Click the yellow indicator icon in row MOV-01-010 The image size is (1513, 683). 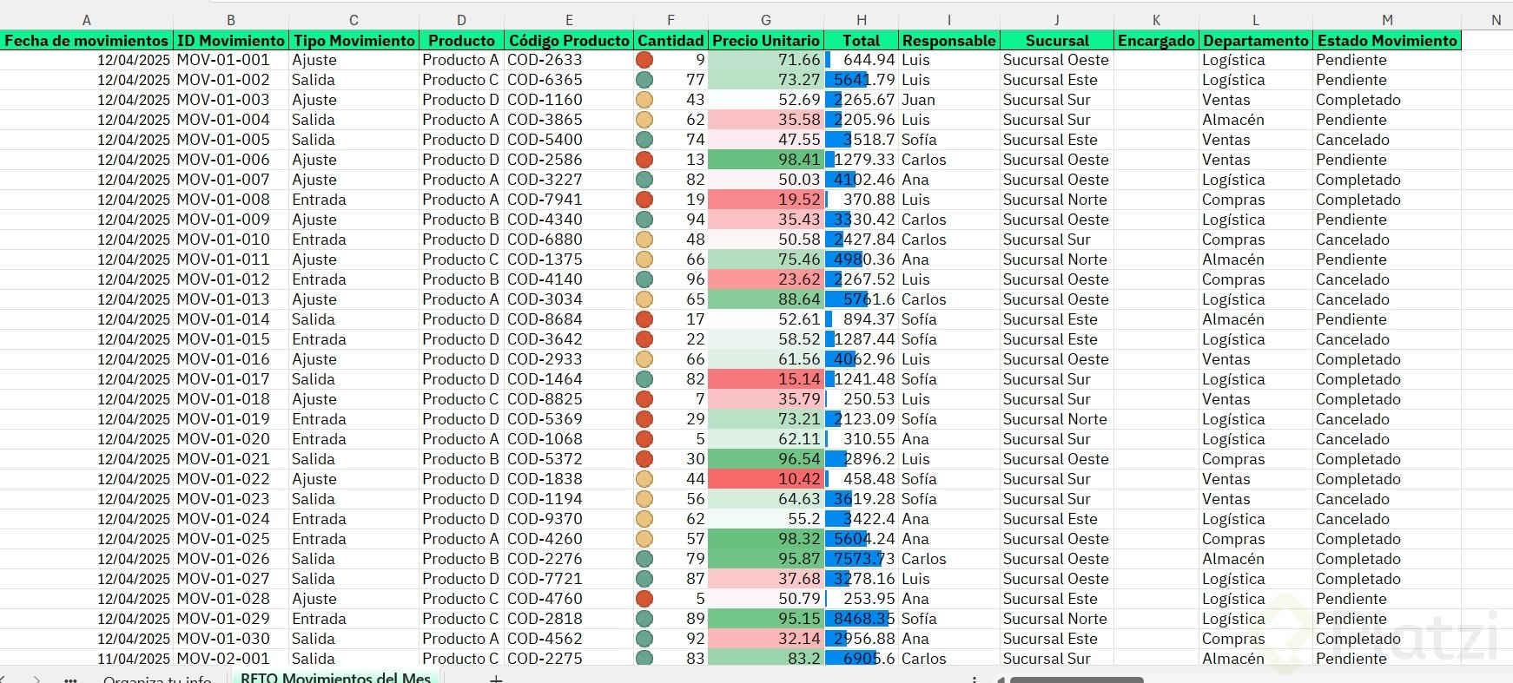[x=644, y=240]
